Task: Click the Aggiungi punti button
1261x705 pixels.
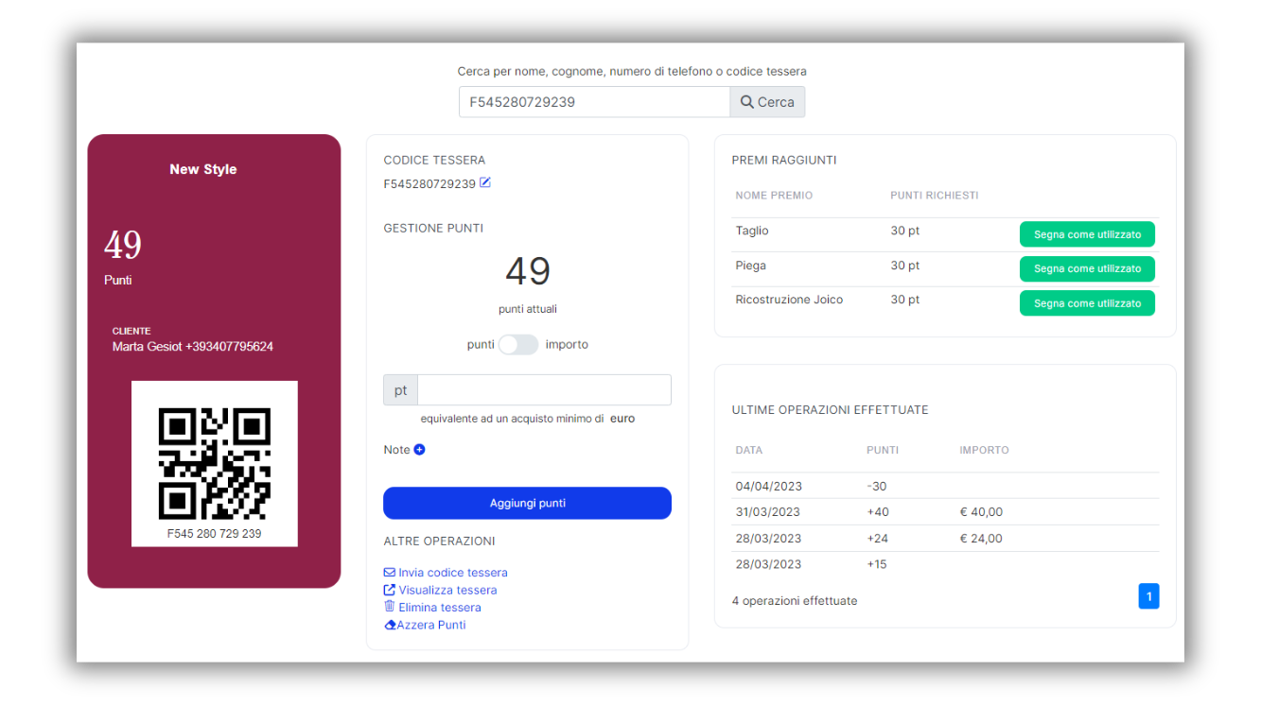Action: (527, 503)
